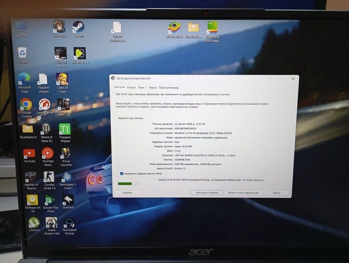Click the Windows 11 Pro operating system text
Image resolution: width=349 pixels, height=263 pixels.
(x=203, y=133)
